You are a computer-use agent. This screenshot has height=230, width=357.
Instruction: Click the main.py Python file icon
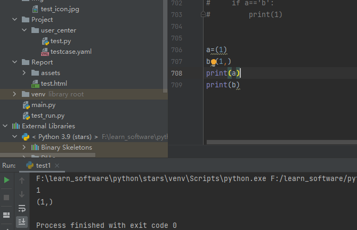coord(26,105)
